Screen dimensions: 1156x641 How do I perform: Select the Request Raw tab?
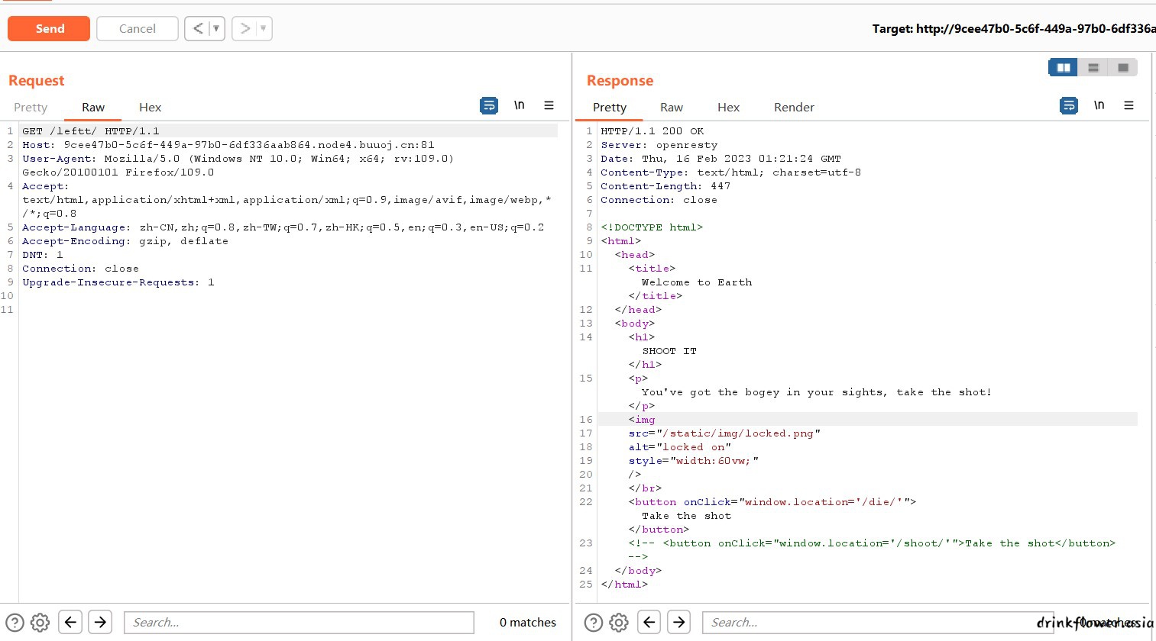pyautogui.click(x=93, y=108)
